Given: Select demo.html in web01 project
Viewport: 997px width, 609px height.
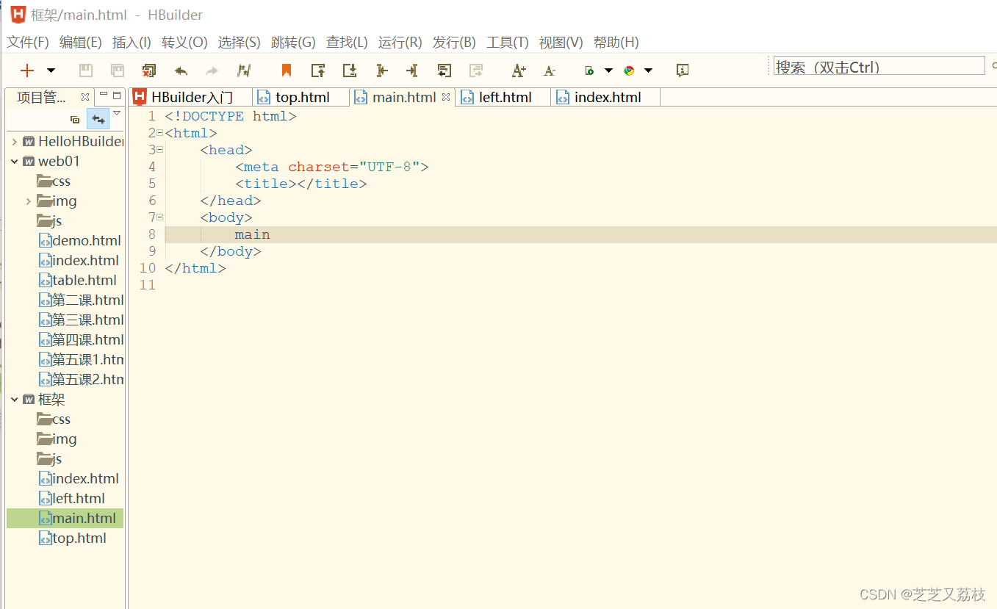Looking at the screenshot, I should (79, 241).
